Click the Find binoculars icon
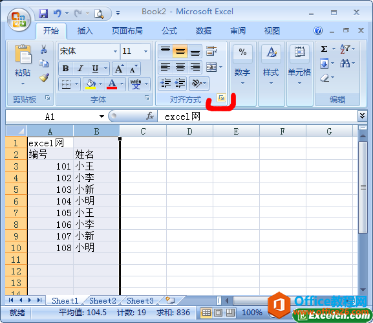 [345, 63]
